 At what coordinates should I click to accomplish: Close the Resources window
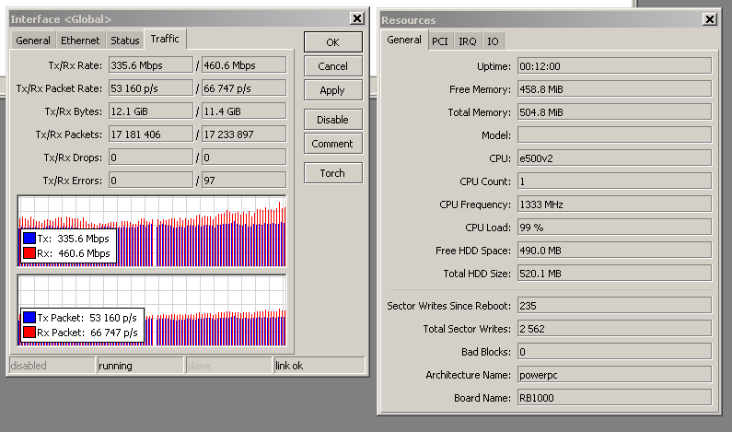(x=709, y=19)
